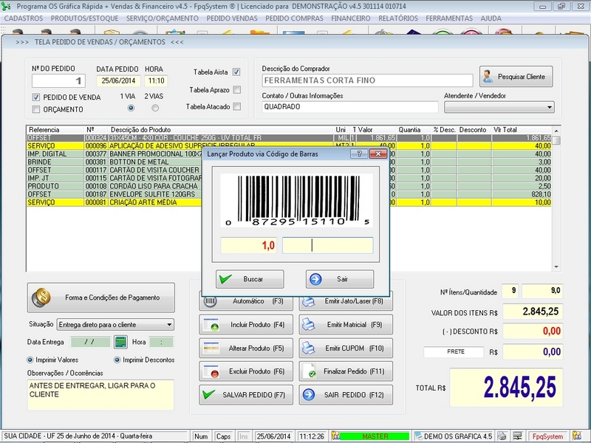591x443 pixels.
Task: Click Emitir CUPOM (F10)
Action: [x=346, y=348]
